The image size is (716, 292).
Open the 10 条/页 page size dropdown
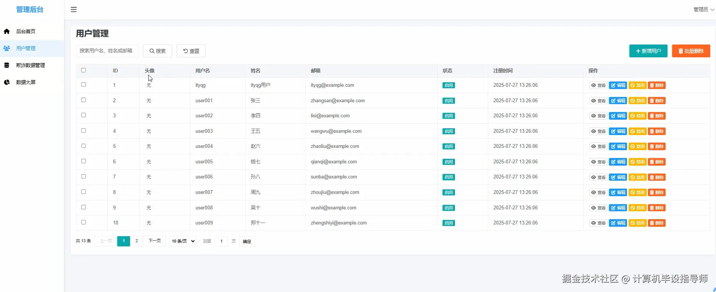point(183,241)
